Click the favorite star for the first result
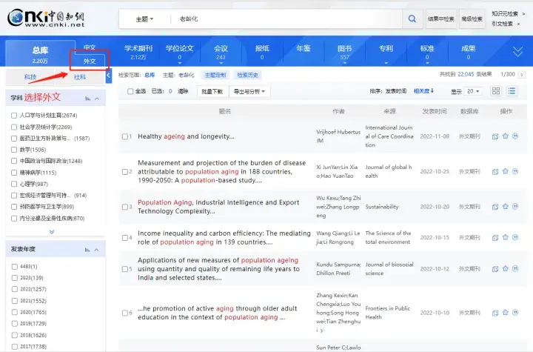Screen dimensions: 533x352 (506, 136)
